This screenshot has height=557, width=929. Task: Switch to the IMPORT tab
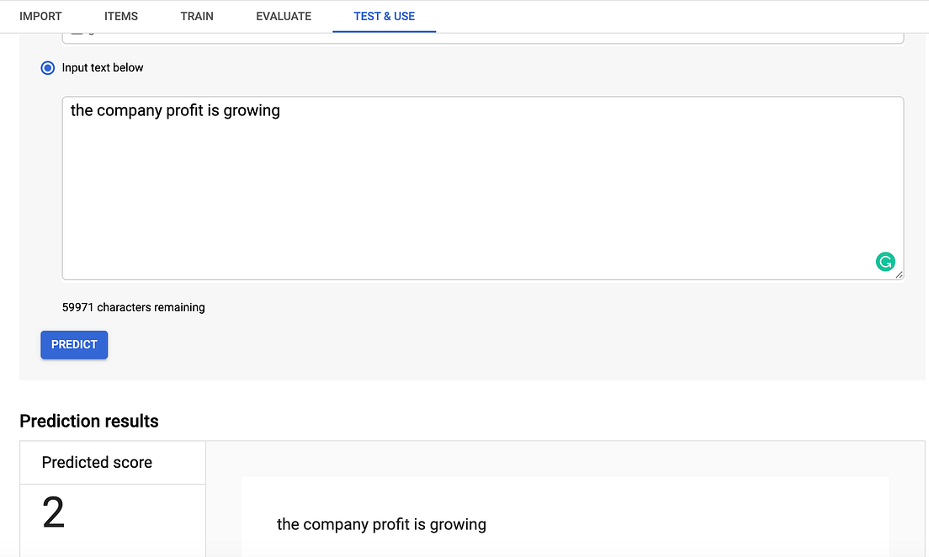click(x=40, y=16)
